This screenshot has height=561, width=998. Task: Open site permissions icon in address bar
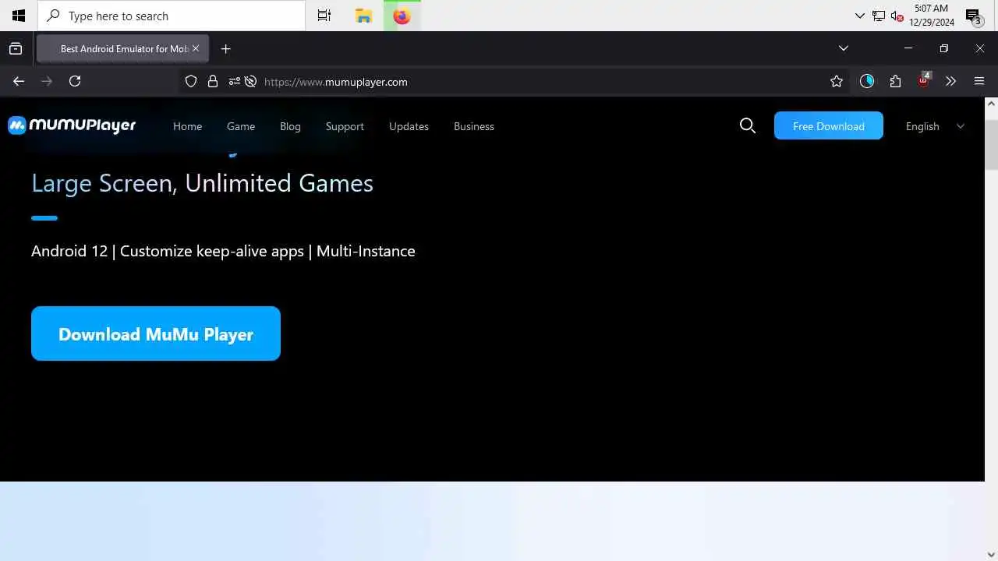[x=234, y=81]
